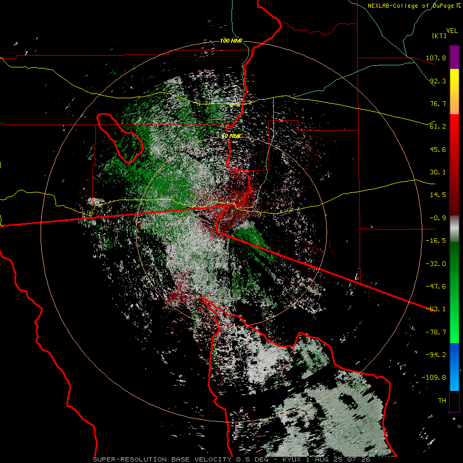Click the TH label on the color scale

442,401
